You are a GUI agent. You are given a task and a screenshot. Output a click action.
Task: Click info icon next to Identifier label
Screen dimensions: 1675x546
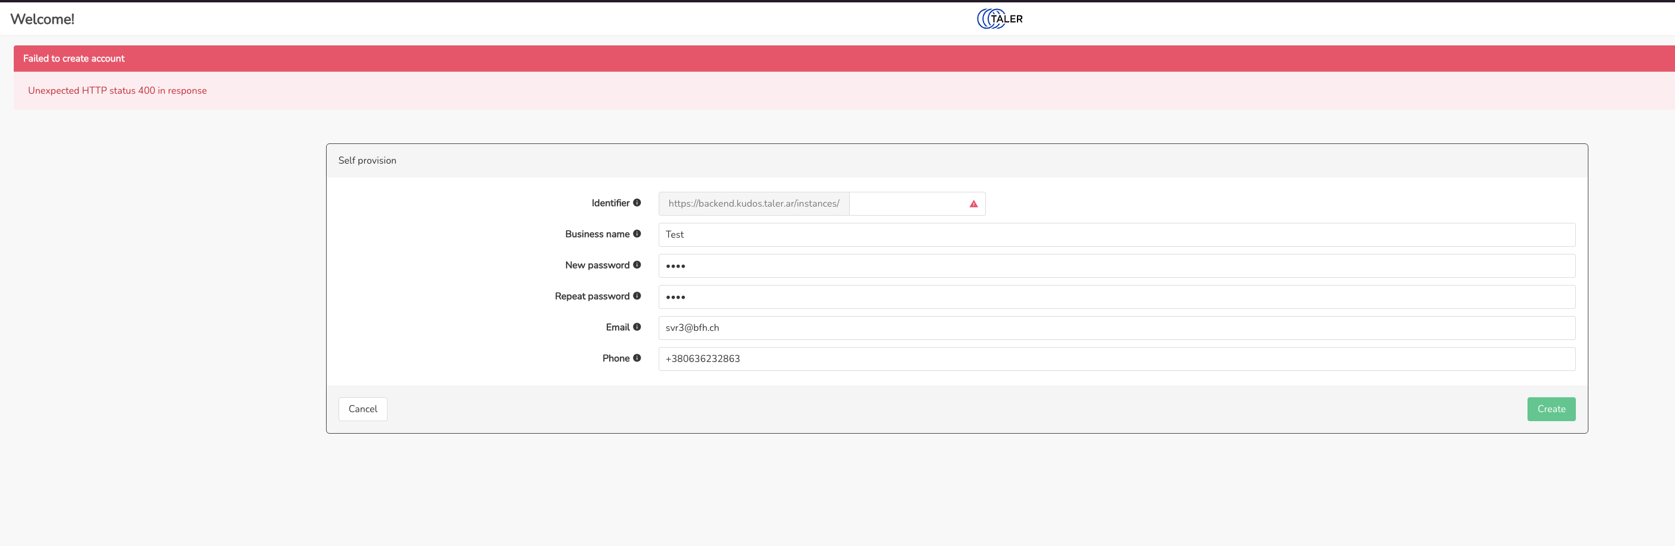click(637, 203)
